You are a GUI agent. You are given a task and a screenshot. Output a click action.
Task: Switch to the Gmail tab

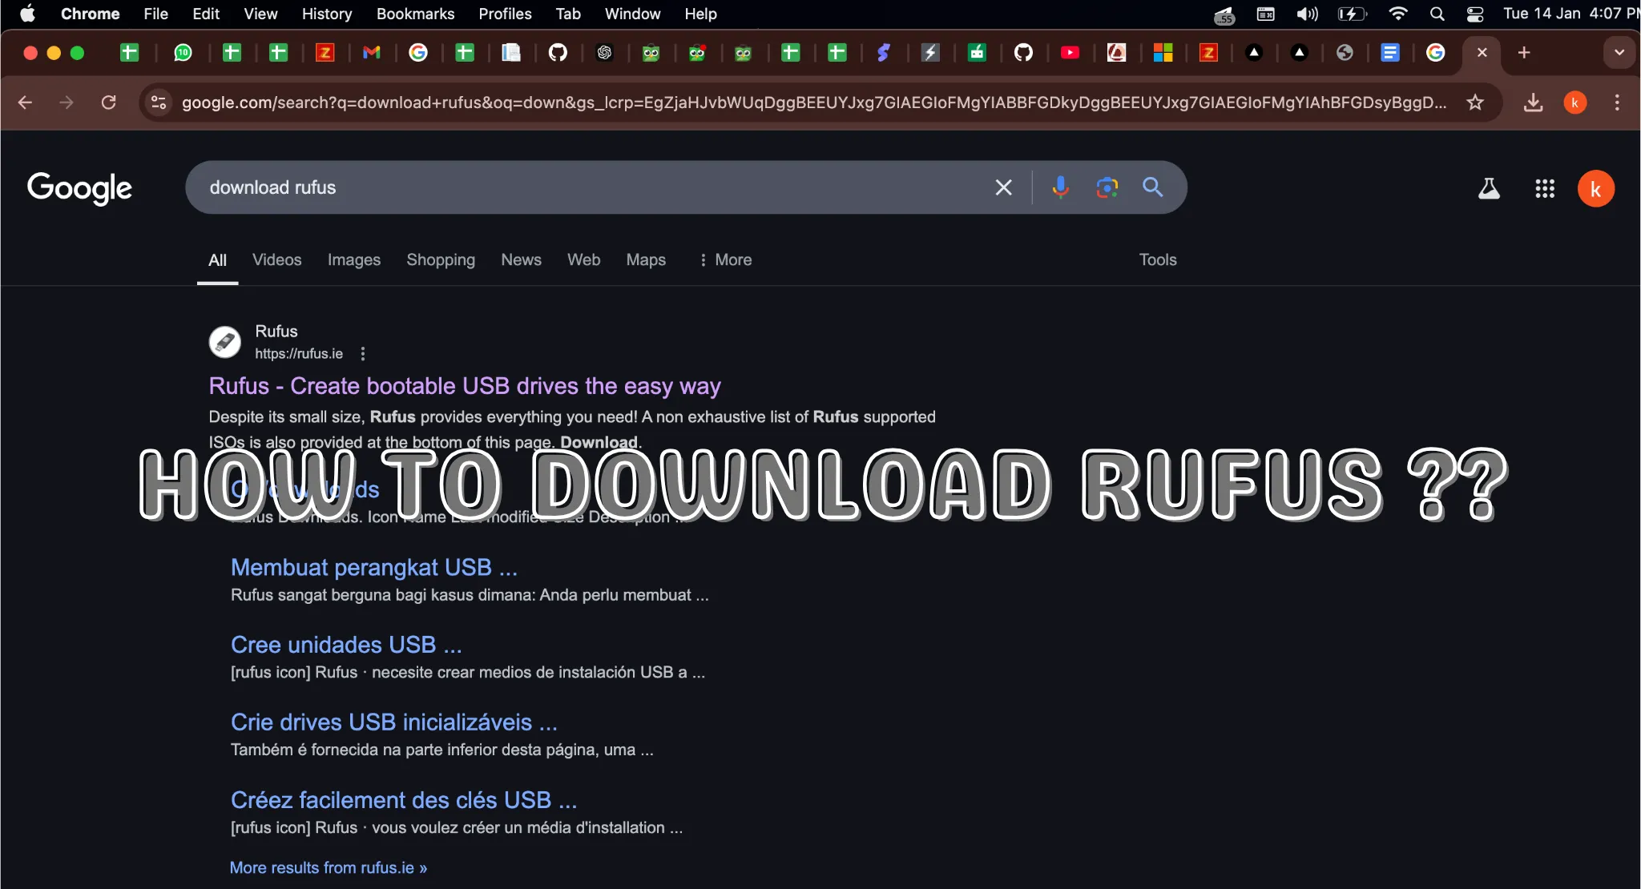tap(371, 53)
